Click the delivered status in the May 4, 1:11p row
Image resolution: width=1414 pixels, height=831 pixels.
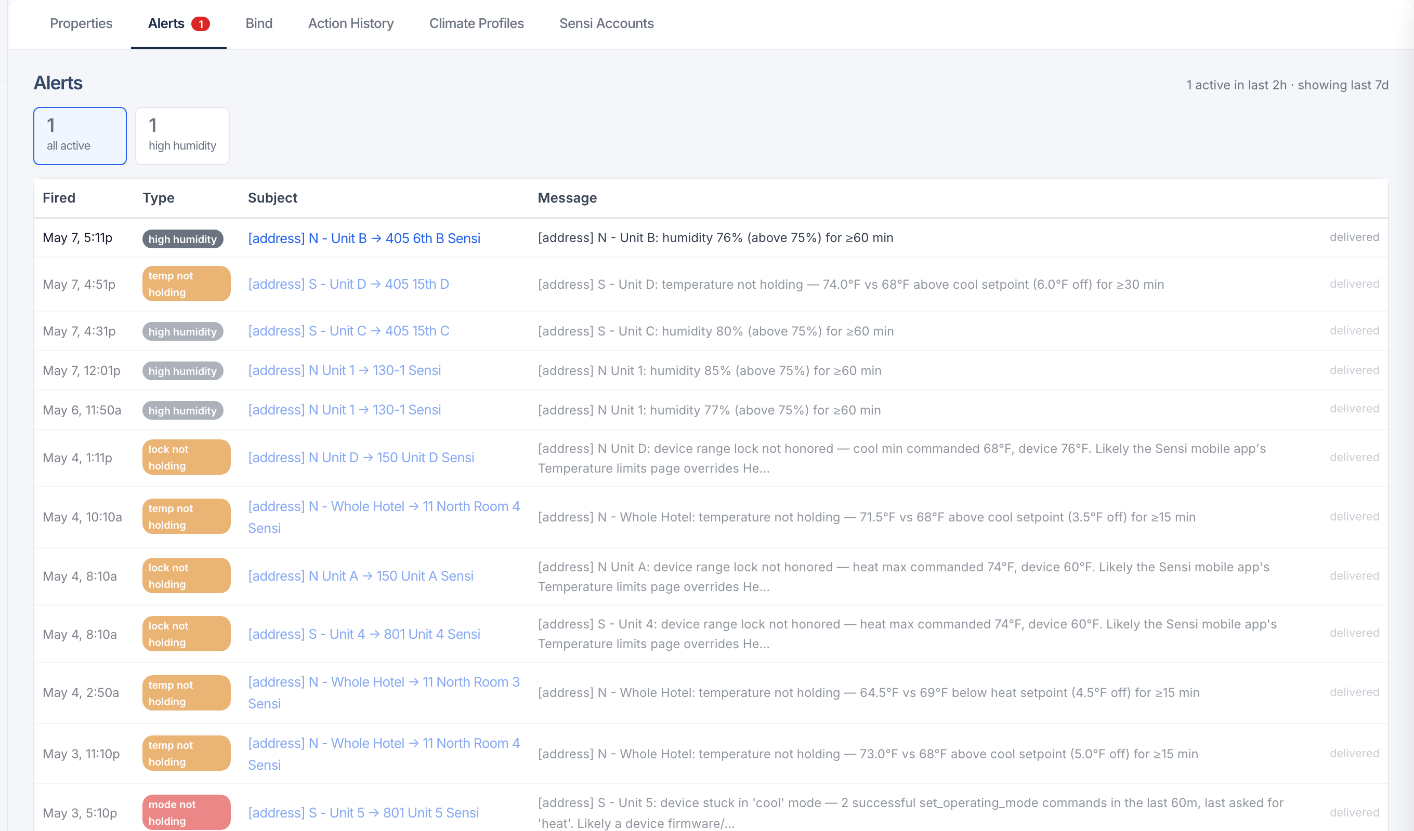coord(1354,458)
